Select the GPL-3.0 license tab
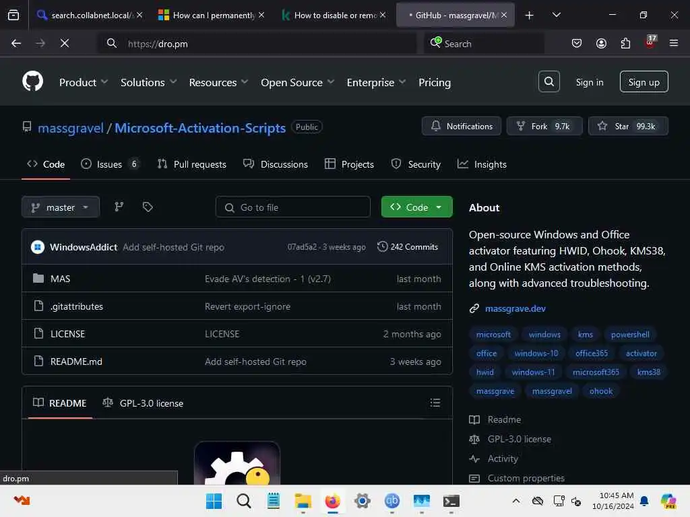This screenshot has height=517, width=690. (143, 403)
